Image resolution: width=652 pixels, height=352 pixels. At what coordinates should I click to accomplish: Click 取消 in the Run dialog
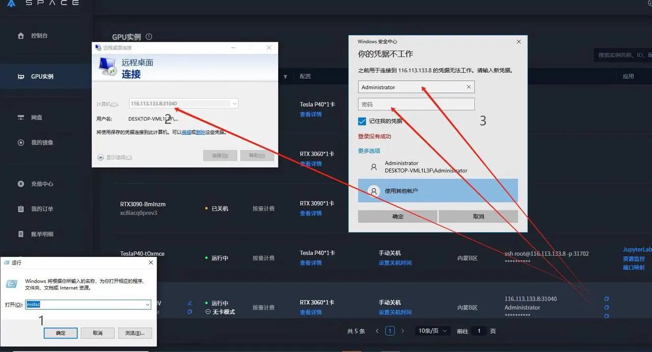pyautogui.click(x=98, y=333)
